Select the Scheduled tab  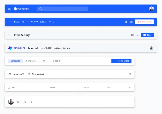pyautogui.click(x=16, y=61)
